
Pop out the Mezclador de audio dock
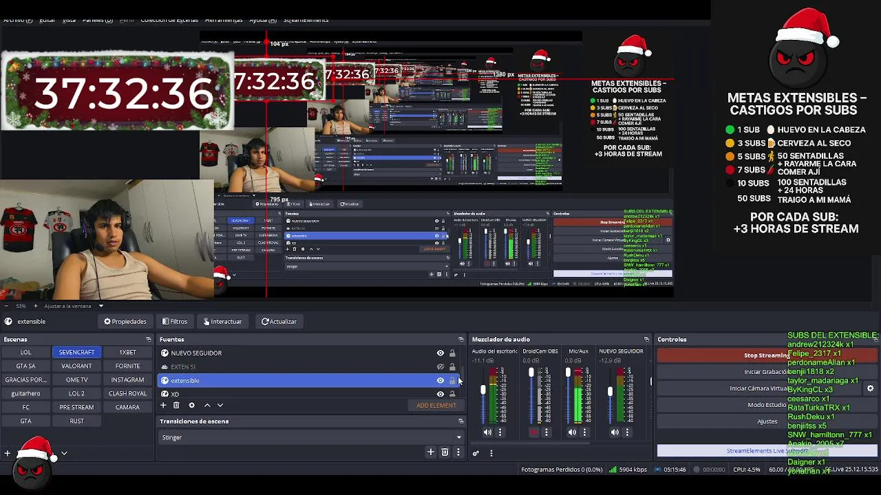coord(646,339)
